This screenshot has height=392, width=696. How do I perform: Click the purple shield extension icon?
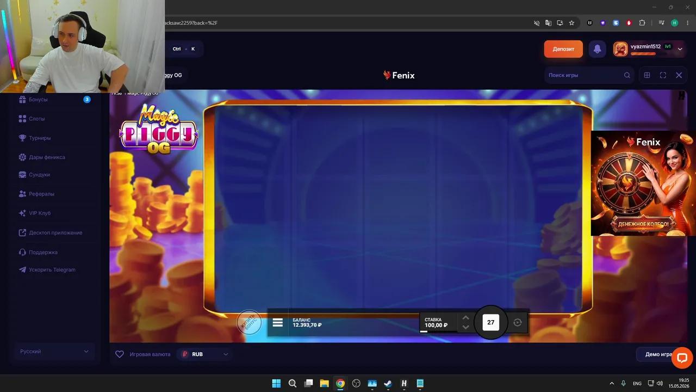tap(603, 23)
